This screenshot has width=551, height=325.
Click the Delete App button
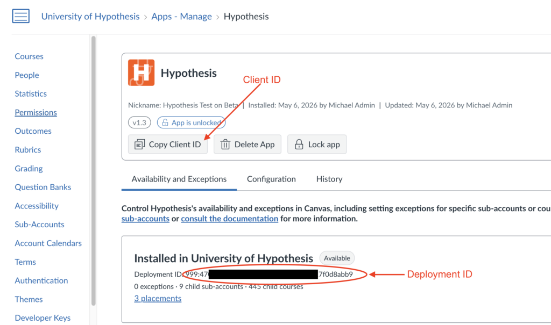tap(248, 145)
